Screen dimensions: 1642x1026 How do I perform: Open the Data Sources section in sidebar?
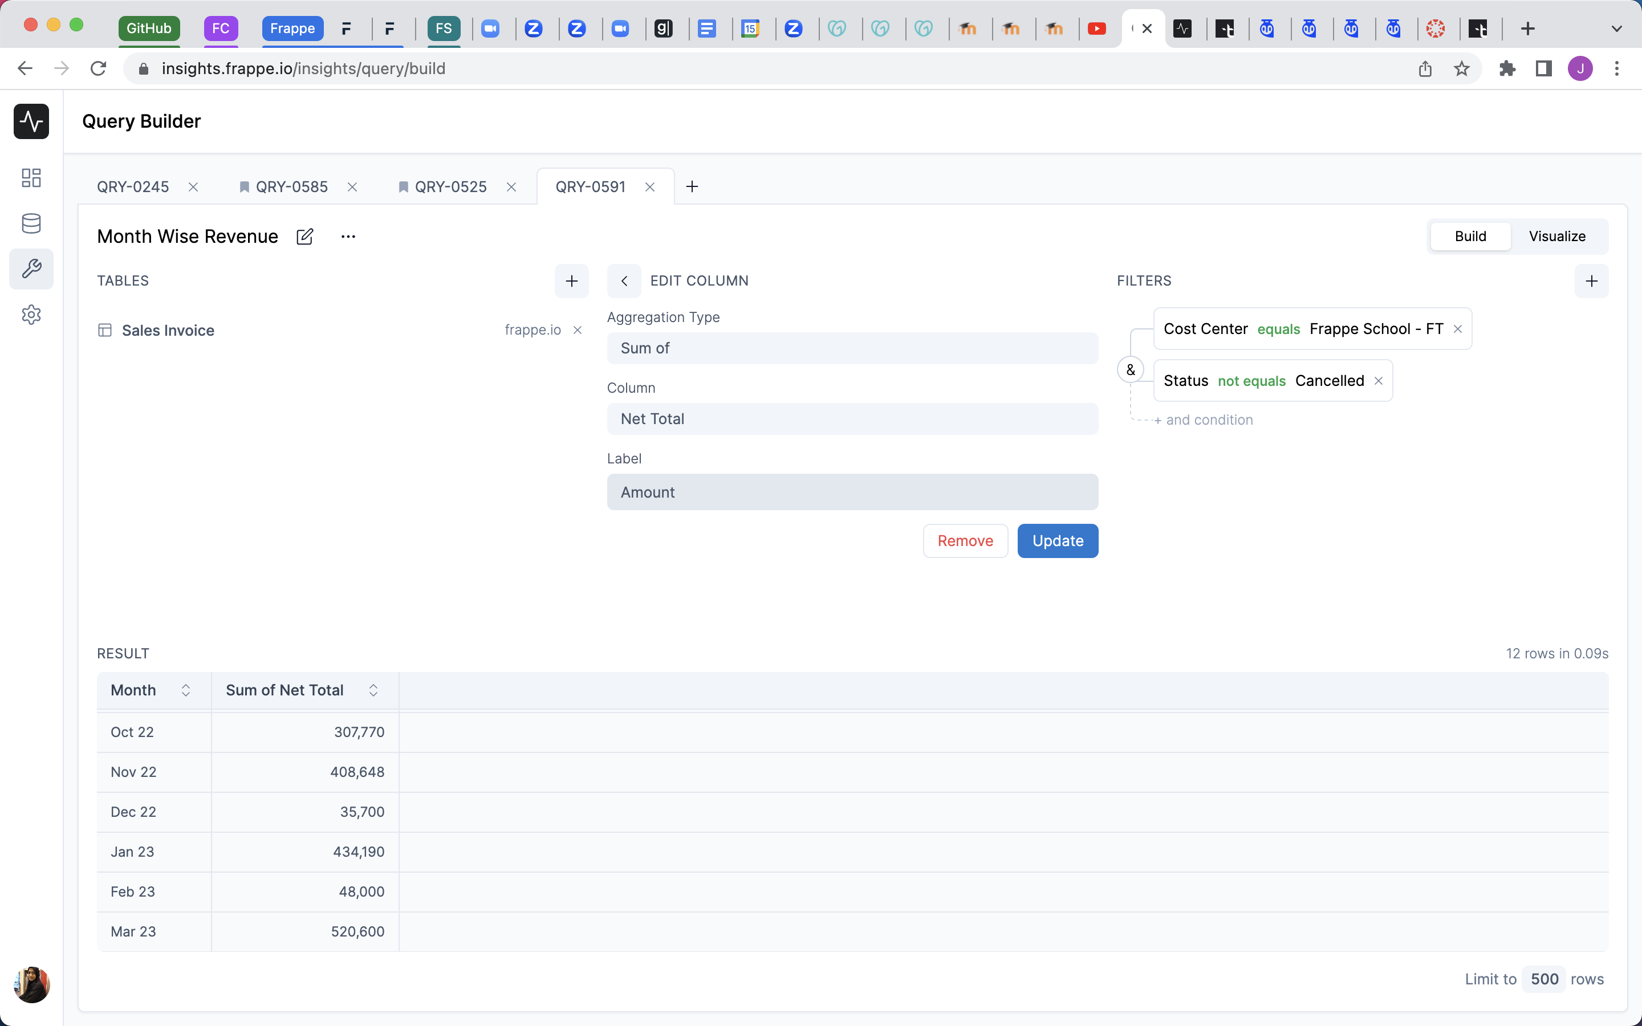tap(31, 223)
